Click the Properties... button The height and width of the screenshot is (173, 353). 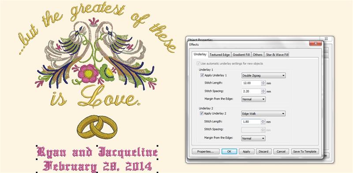pyautogui.click(x=205, y=151)
